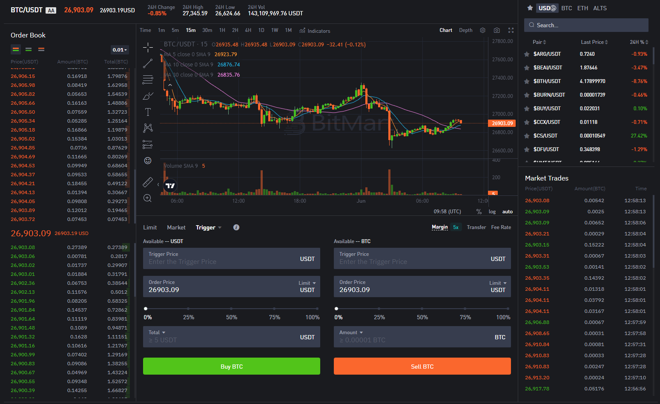Select the Market order tab
Image resolution: width=660 pixels, height=404 pixels.
click(x=176, y=227)
